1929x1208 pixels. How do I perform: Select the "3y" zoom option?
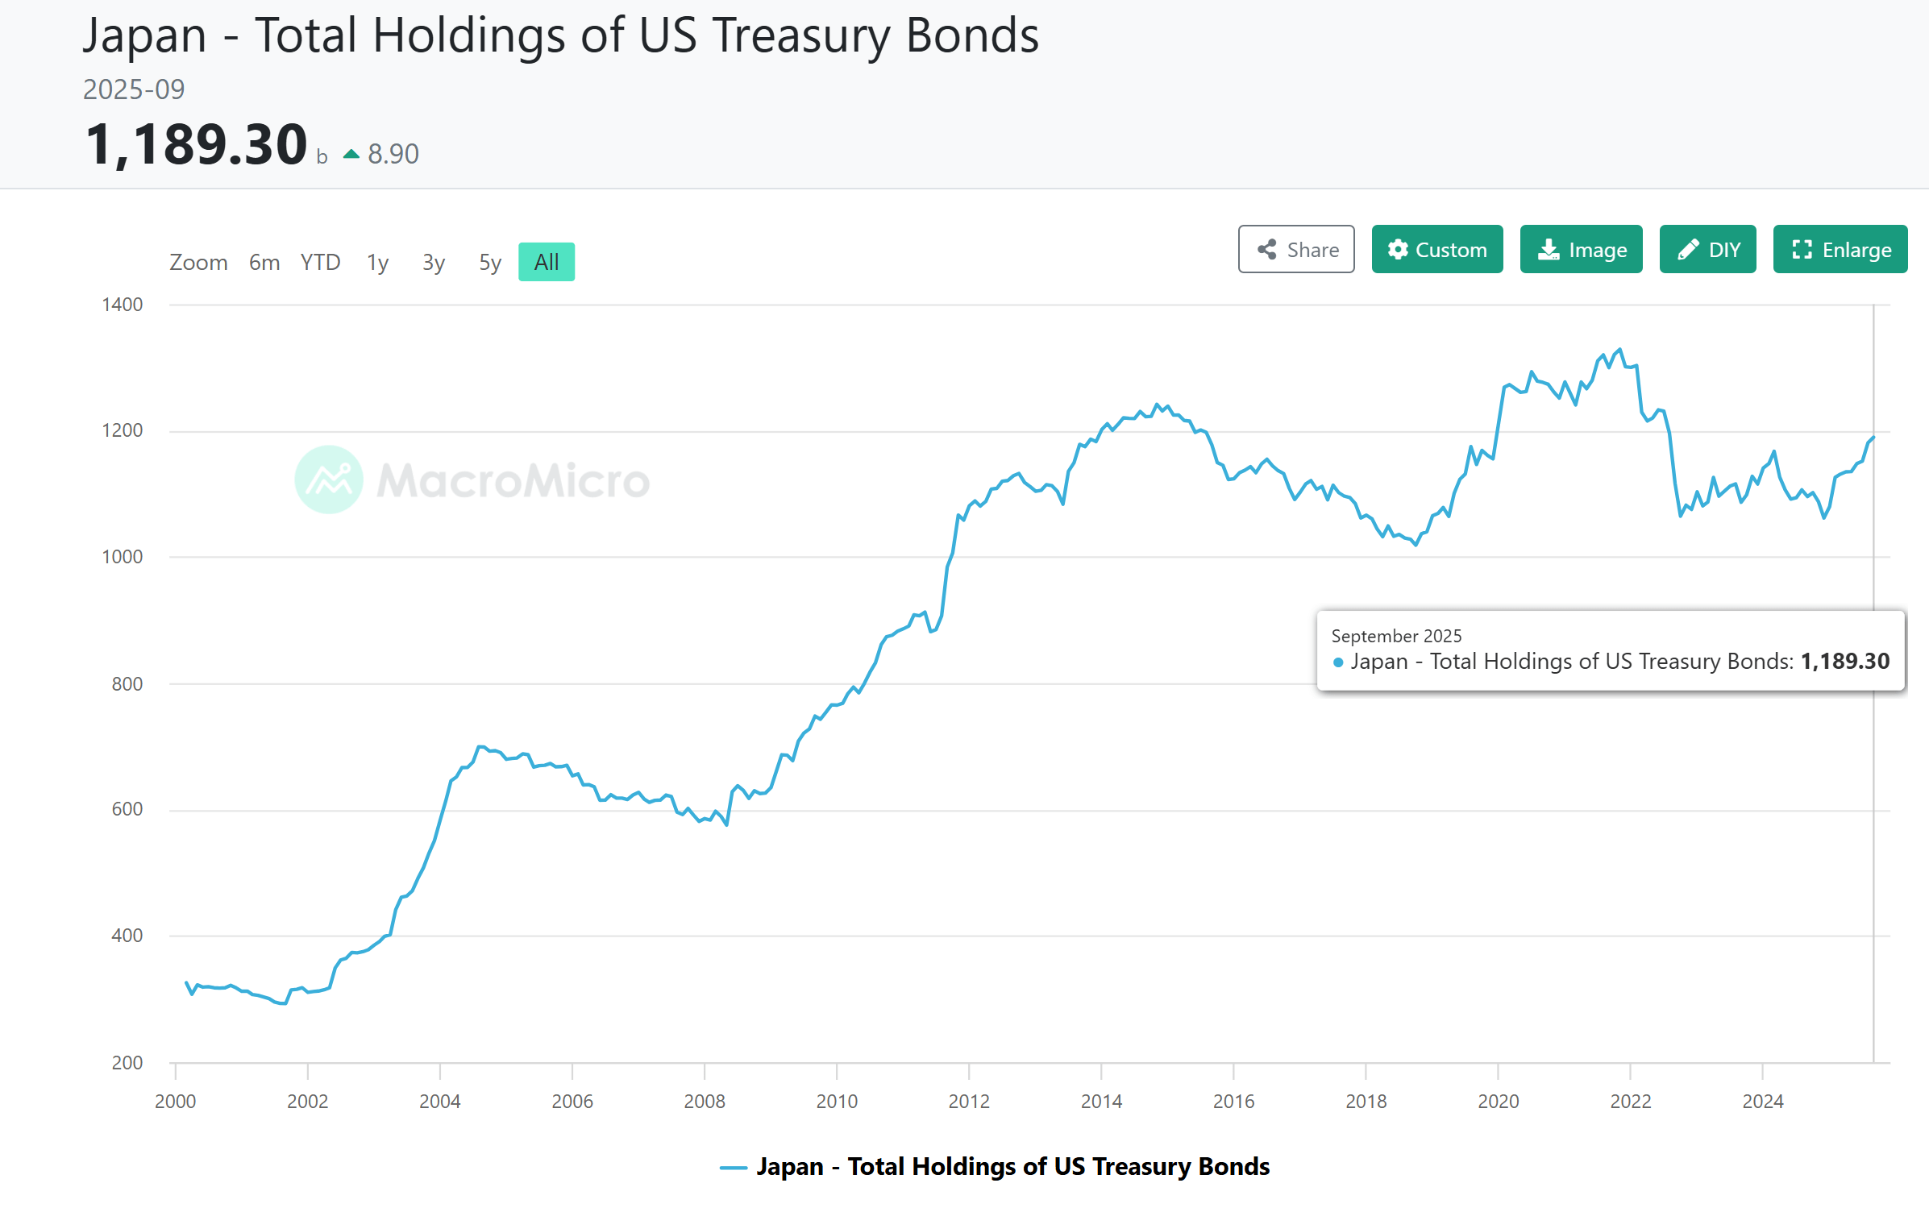click(433, 261)
